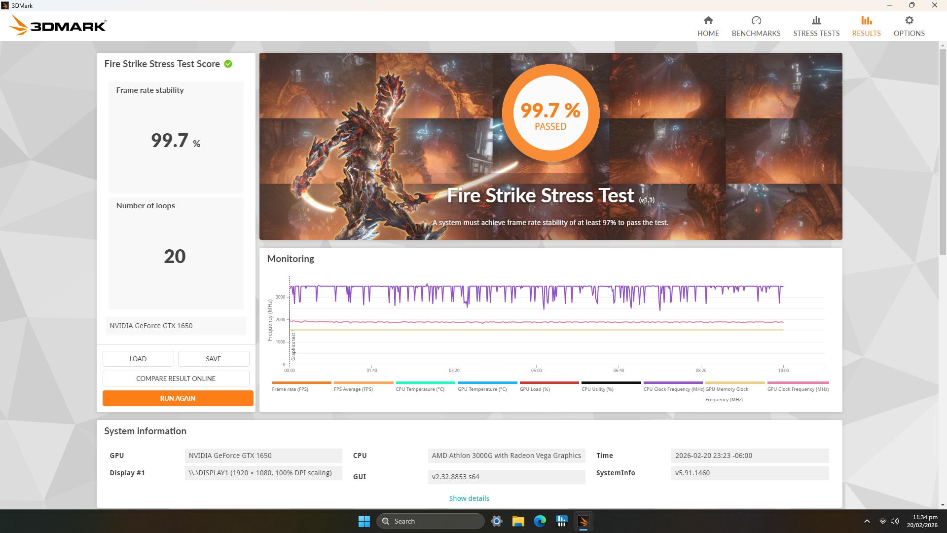Toggle the CPU Utility (%) legend swatch
This screenshot has width=947, height=533.
coord(611,382)
